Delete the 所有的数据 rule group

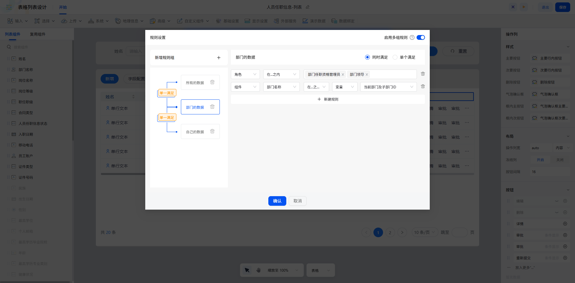tap(212, 82)
